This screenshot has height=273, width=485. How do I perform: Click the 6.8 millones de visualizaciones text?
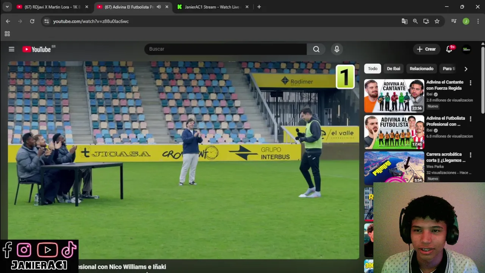point(449,136)
